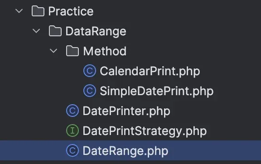The width and height of the screenshot is (261, 164).
Task: Click the class icon beside DatePrinter.php
Action: pyautogui.click(x=72, y=111)
